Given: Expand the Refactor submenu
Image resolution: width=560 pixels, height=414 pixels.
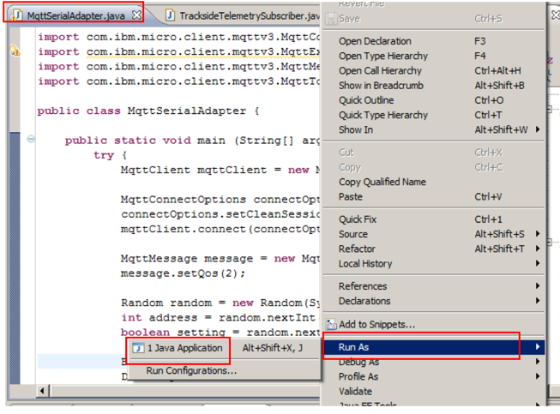Looking at the screenshot, I should click(x=433, y=249).
